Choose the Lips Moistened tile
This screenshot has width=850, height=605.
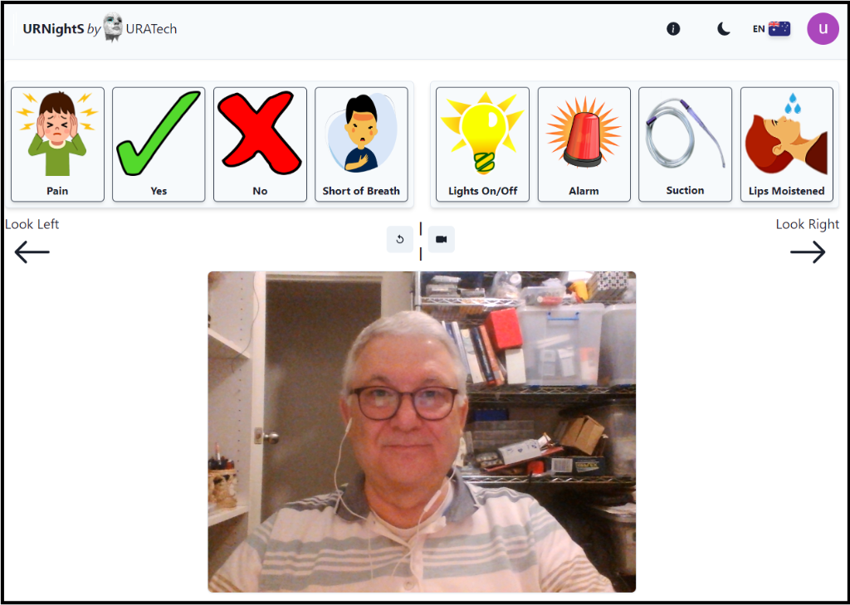pyautogui.click(x=786, y=144)
